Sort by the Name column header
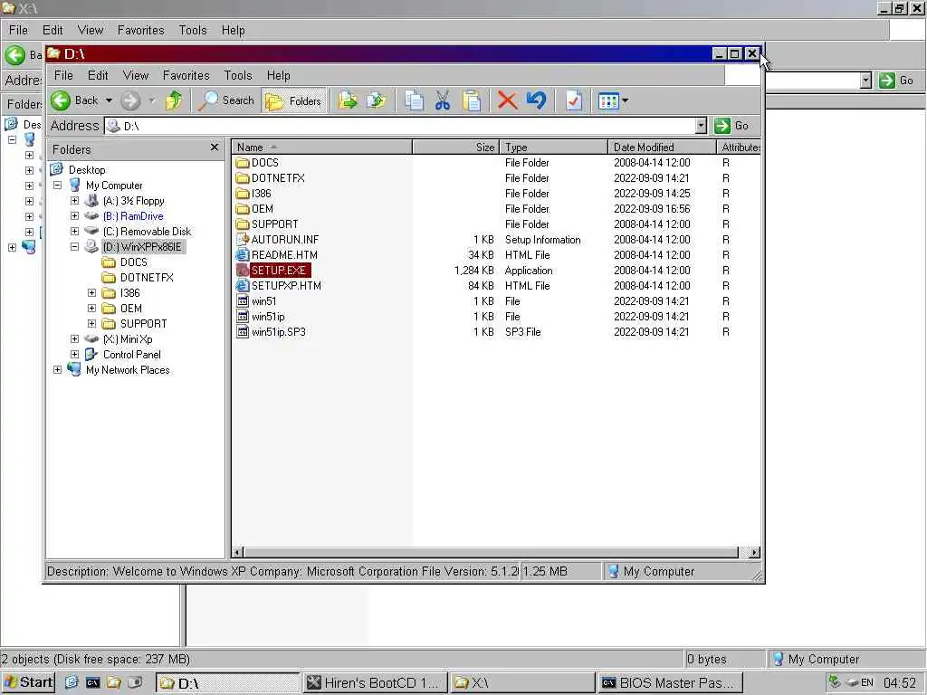The width and height of the screenshot is (927, 695). pos(322,148)
